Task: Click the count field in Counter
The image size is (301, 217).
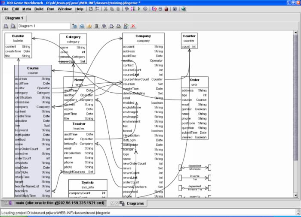Action: point(189,47)
